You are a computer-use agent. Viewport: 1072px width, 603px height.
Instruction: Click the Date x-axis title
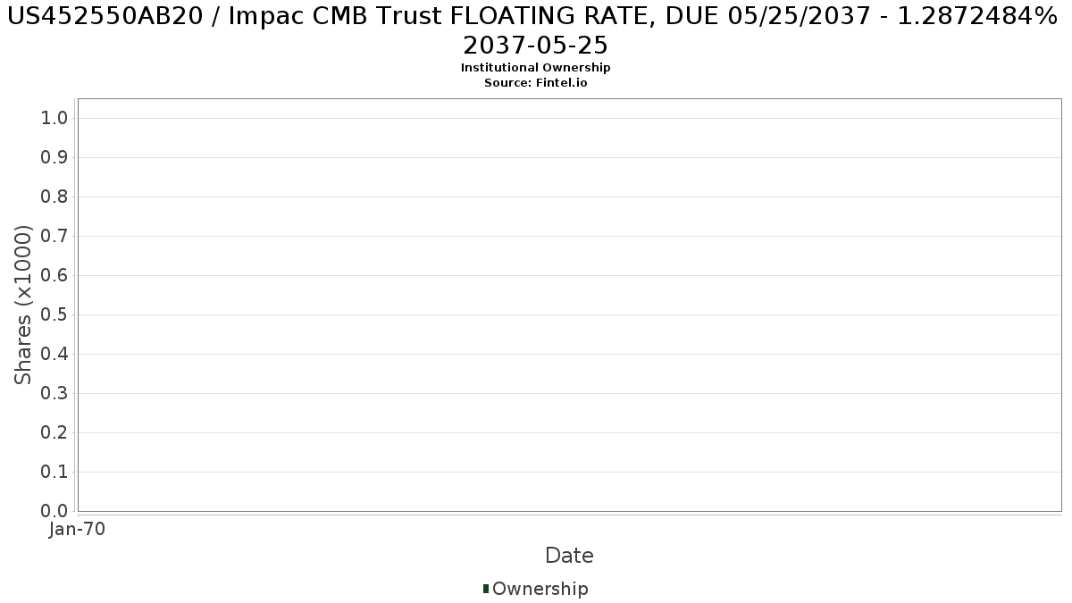coord(569,556)
